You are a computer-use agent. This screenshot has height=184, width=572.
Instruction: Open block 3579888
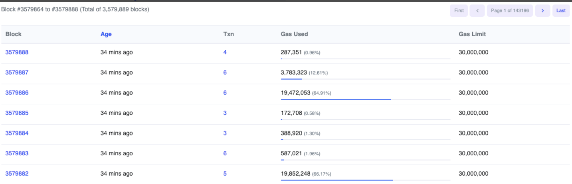(17, 52)
